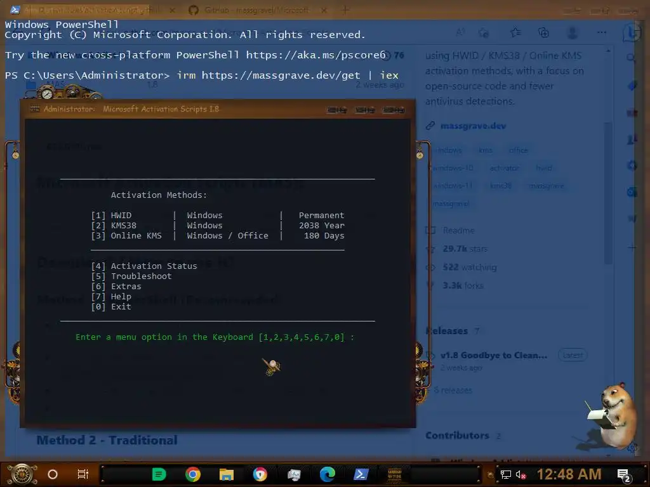Open Edge settings and more menu
650x487 pixels.
coord(602,32)
